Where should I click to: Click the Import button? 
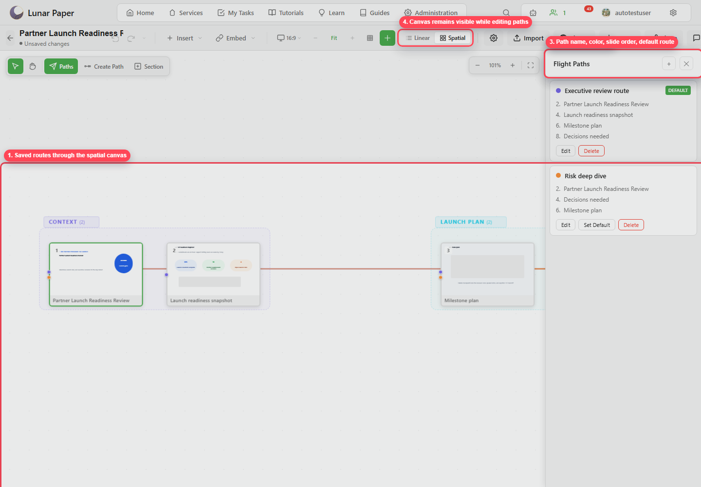point(529,38)
